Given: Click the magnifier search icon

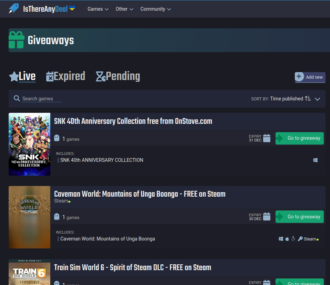Looking at the screenshot, I should (17, 98).
